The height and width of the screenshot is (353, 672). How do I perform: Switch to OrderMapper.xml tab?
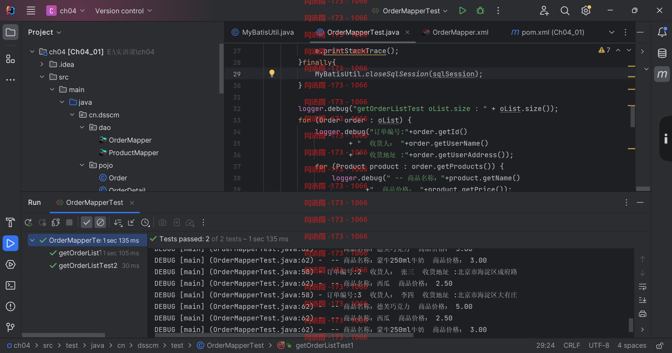click(455, 32)
